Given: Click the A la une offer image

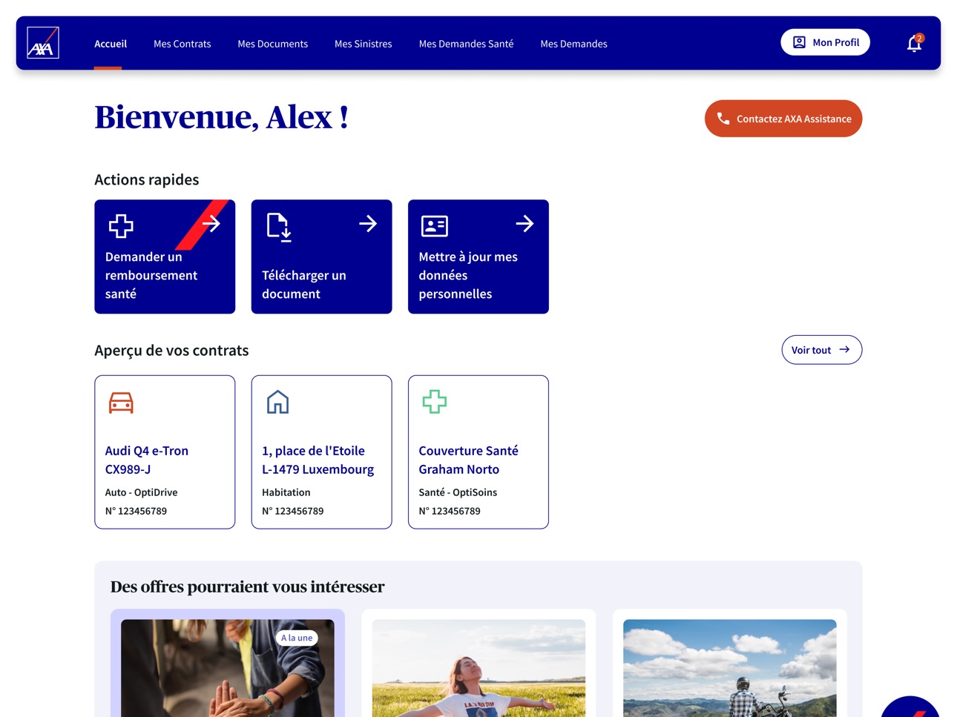Looking at the screenshot, I should tap(228, 668).
